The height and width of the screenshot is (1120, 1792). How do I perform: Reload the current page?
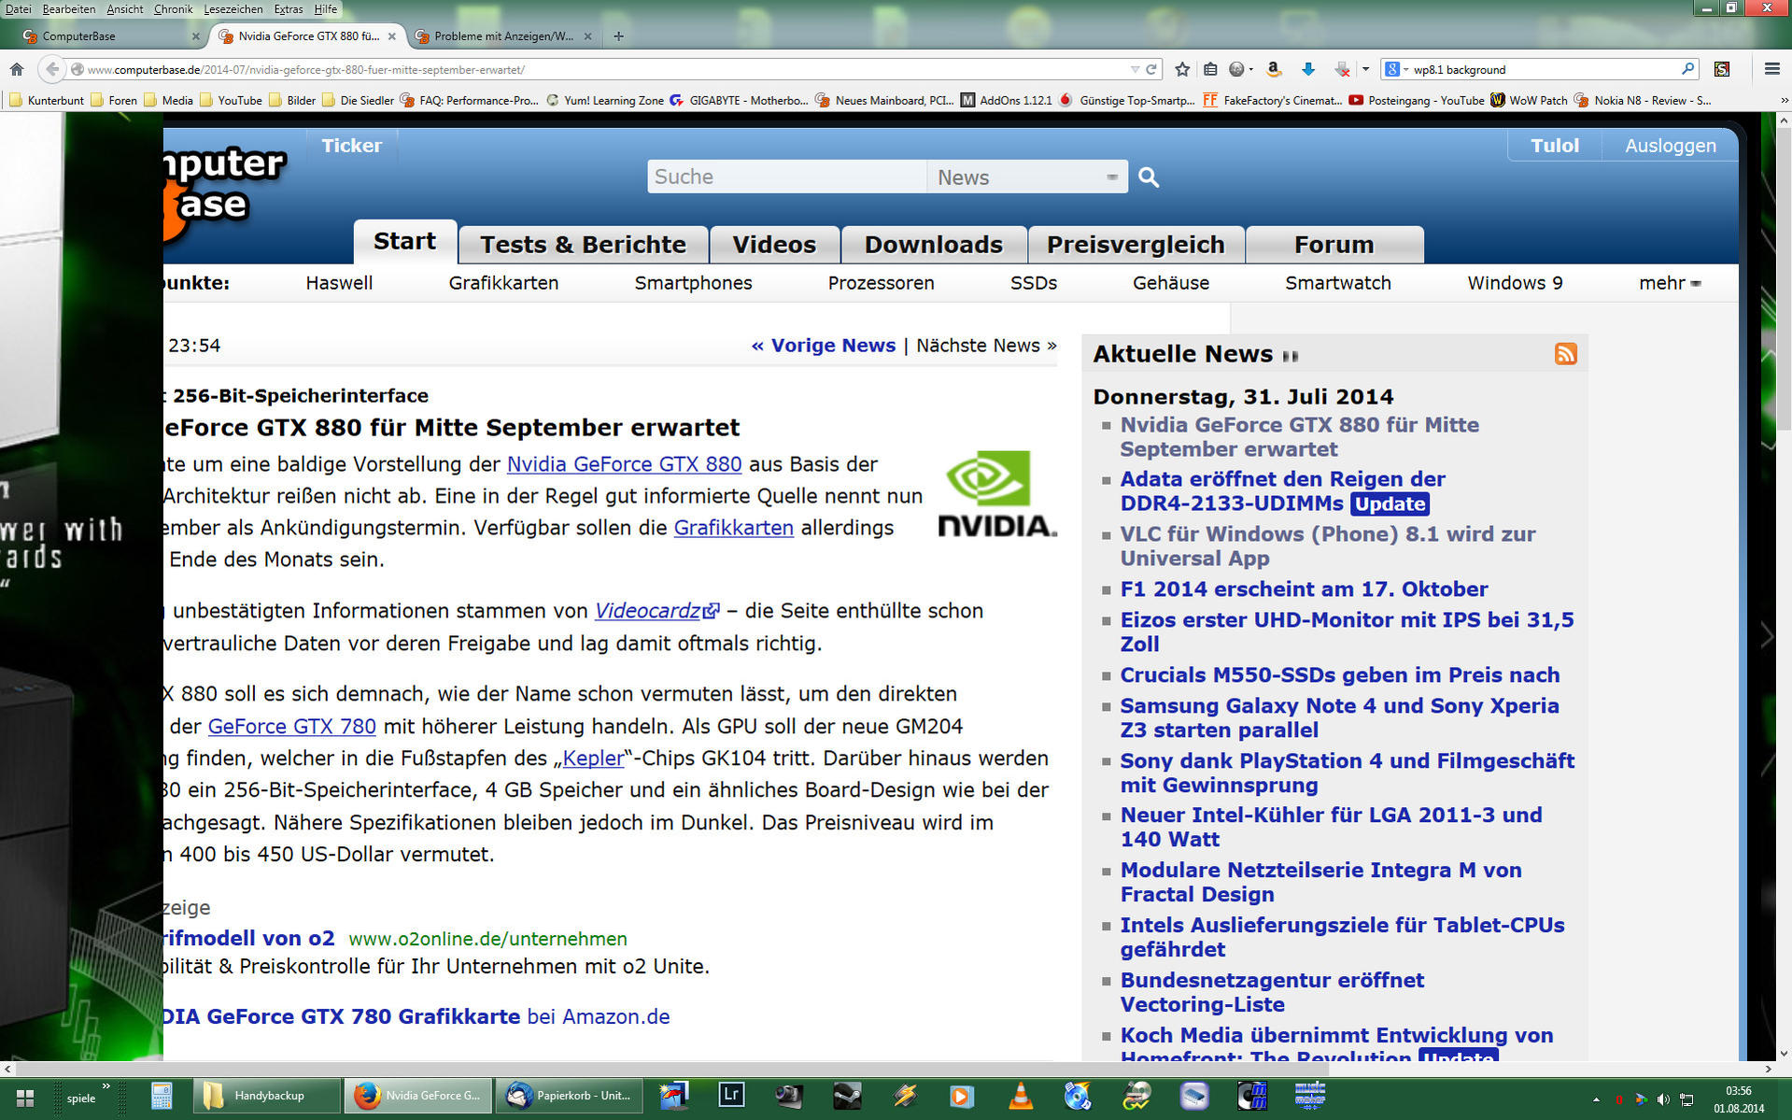click(x=1151, y=69)
